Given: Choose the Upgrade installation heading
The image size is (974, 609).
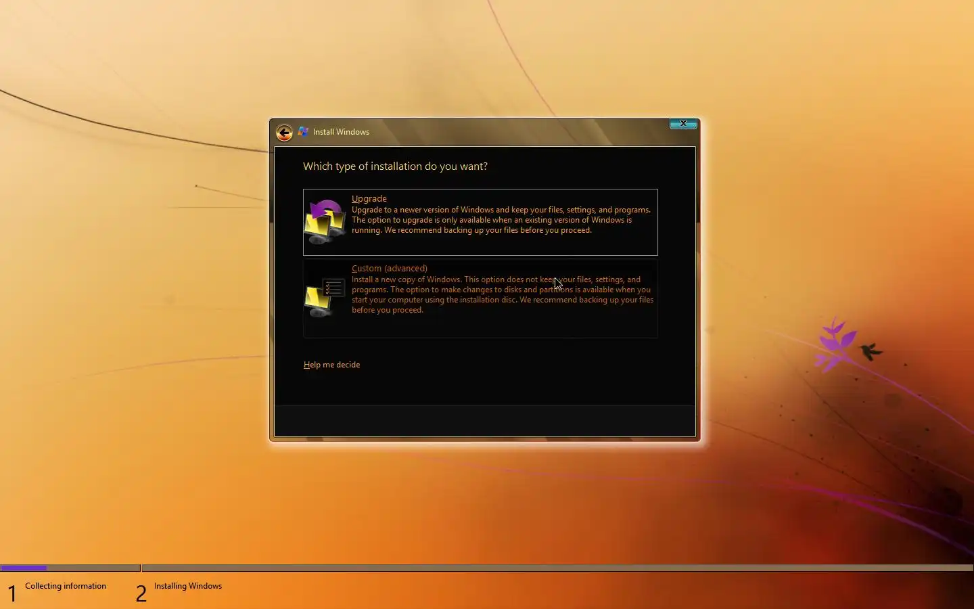Looking at the screenshot, I should tap(369, 198).
